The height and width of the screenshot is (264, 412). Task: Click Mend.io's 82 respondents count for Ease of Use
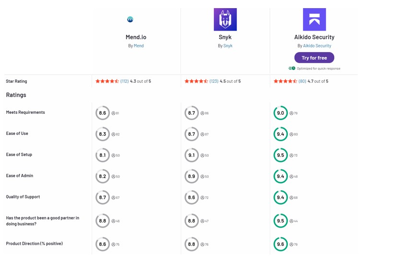[x=116, y=134]
